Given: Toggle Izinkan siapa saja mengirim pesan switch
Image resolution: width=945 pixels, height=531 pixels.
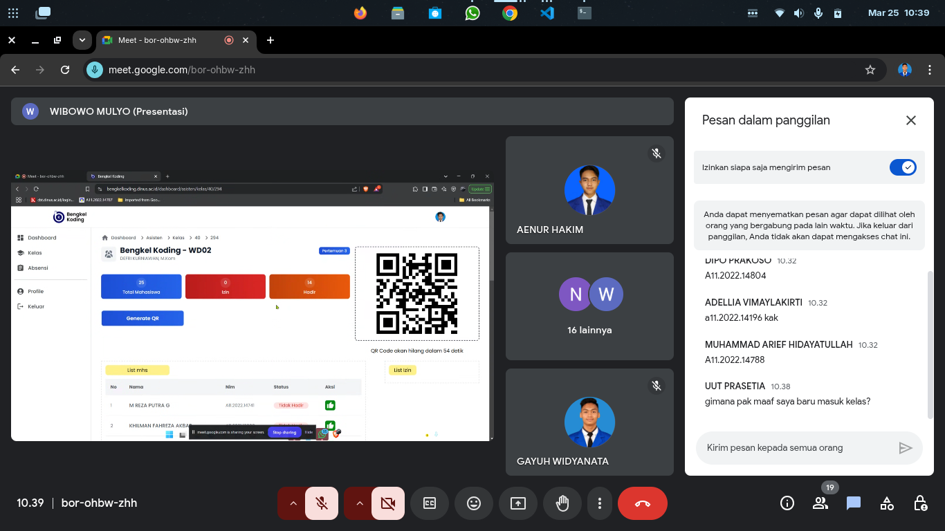Looking at the screenshot, I should (x=903, y=167).
